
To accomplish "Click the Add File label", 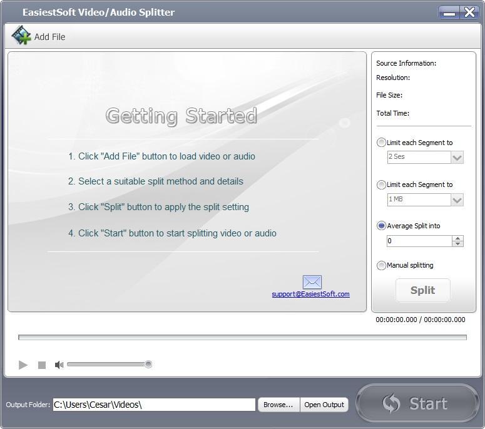I will (50, 37).
